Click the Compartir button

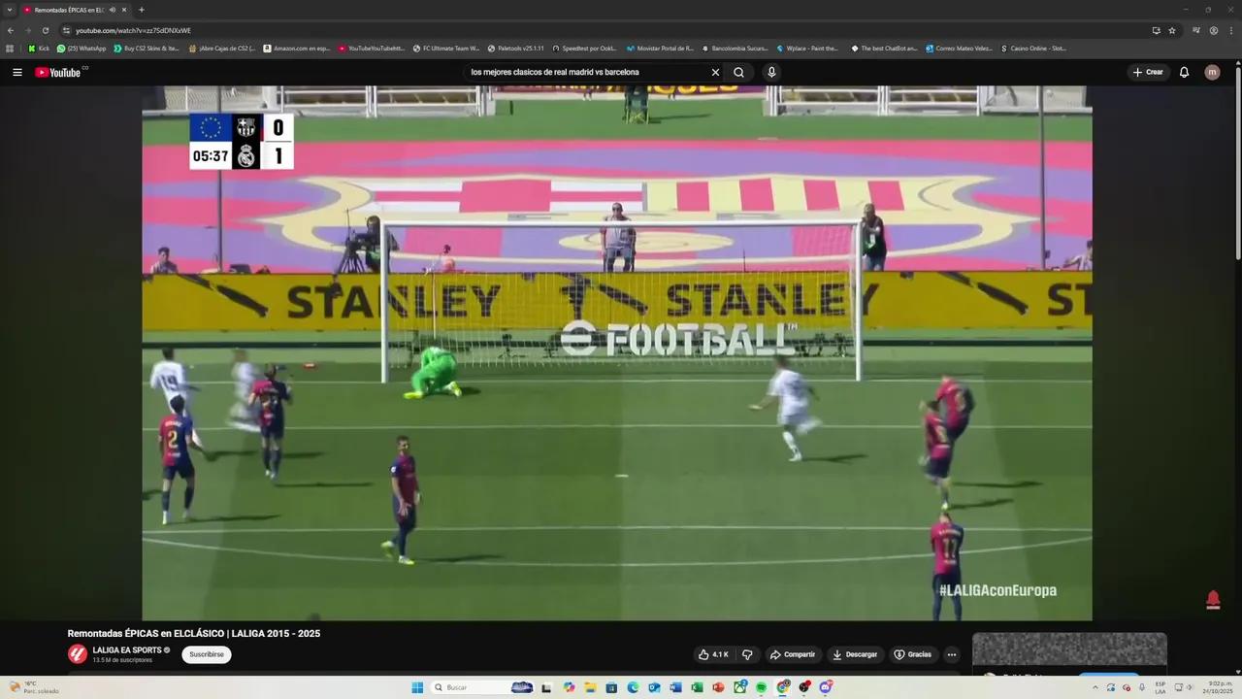click(793, 654)
